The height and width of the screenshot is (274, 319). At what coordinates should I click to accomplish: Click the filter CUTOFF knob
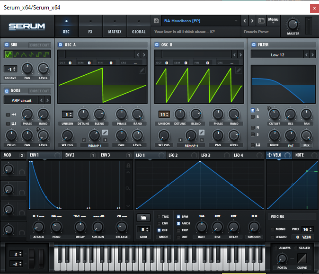[x=274, y=115]
